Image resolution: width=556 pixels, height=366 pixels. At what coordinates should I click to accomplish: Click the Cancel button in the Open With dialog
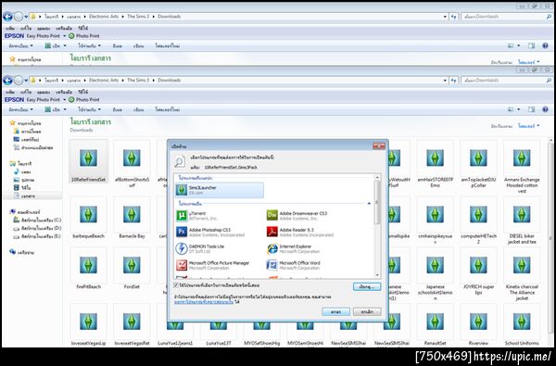pyautogui.click(x=367, y=311)
